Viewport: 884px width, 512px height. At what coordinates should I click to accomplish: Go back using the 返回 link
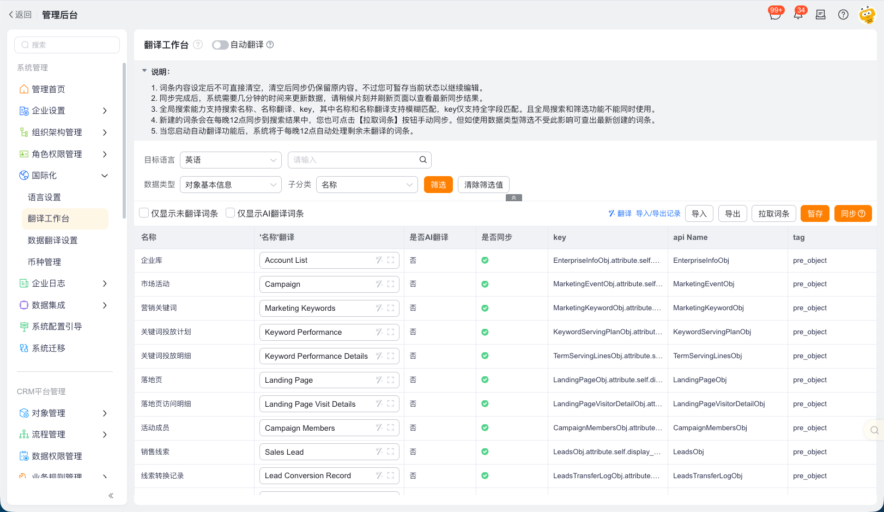pos(20,15)
